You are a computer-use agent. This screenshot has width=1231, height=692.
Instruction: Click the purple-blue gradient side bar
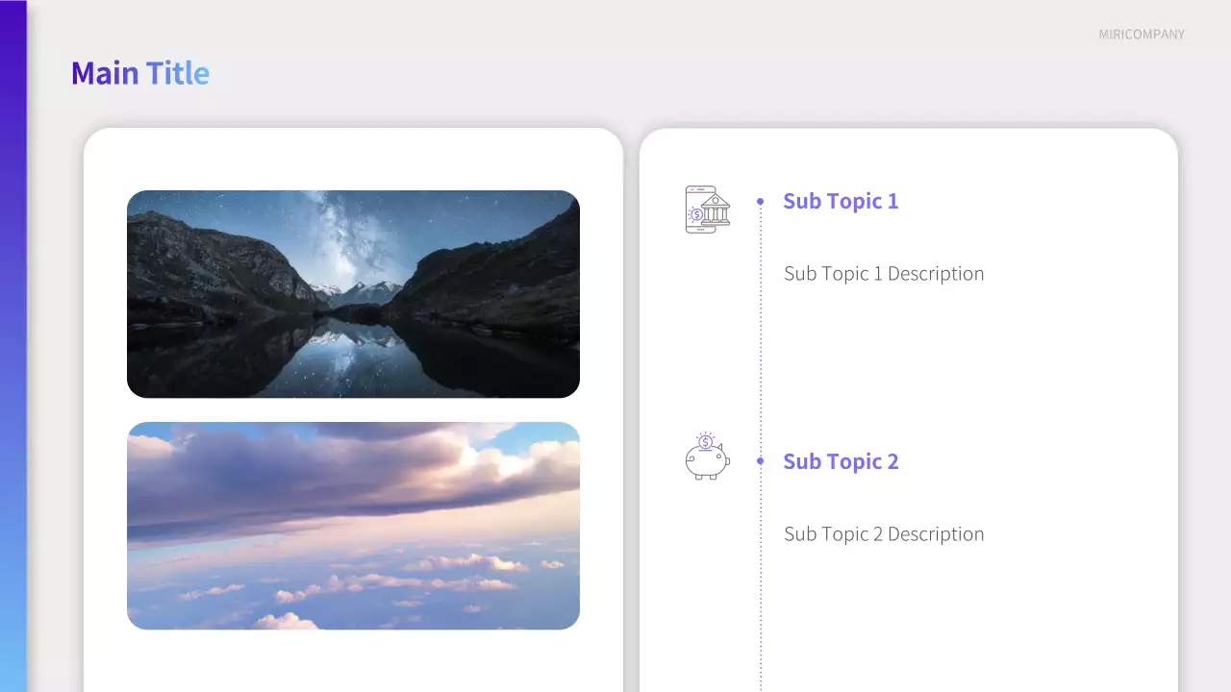point(13,346)
